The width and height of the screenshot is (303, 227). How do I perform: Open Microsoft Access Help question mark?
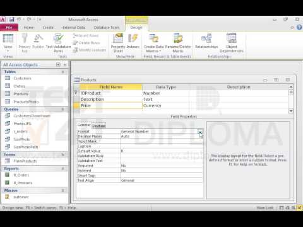click(x=299, y=27)
